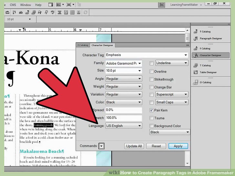Click the insert table toolbar icon
Screen dimensions: 235x176
coord(72,13)
